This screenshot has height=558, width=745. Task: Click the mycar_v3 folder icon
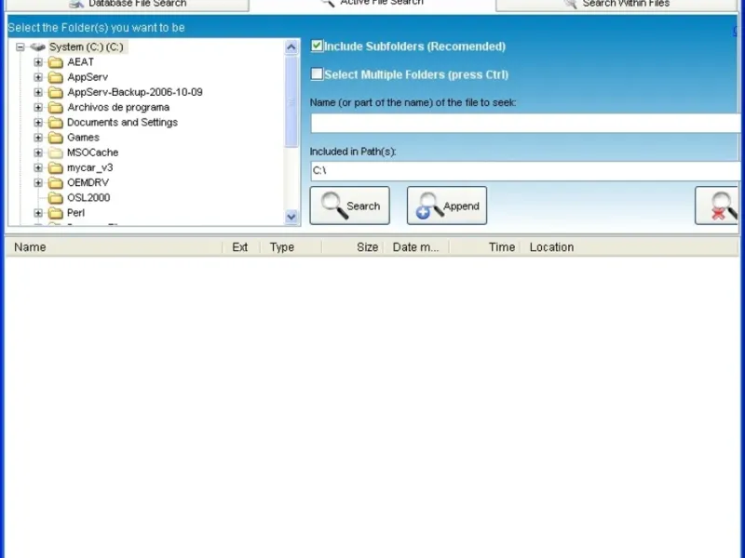click(56, 167)
